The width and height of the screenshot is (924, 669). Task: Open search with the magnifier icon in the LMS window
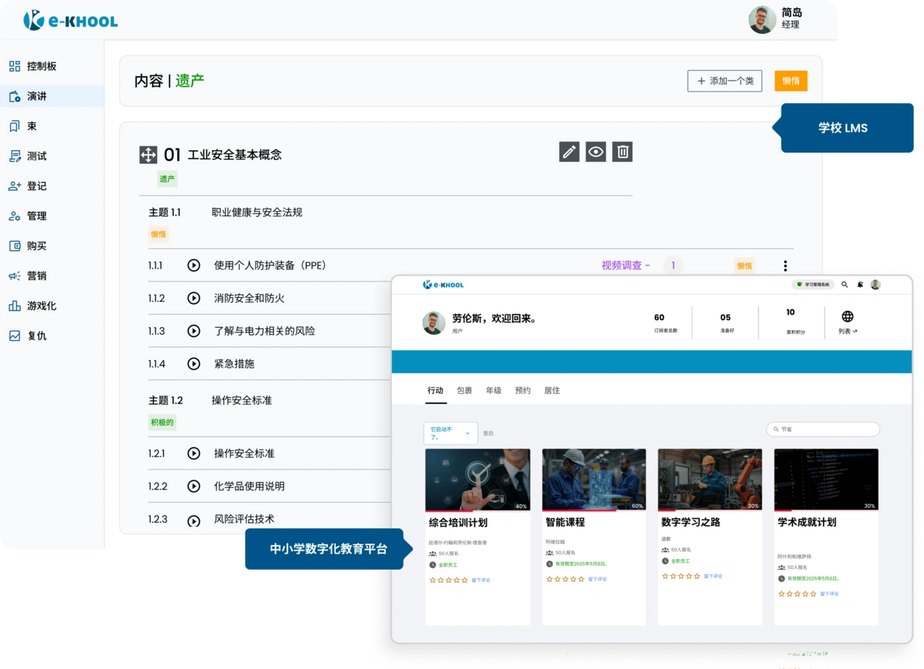click(845, 284)
